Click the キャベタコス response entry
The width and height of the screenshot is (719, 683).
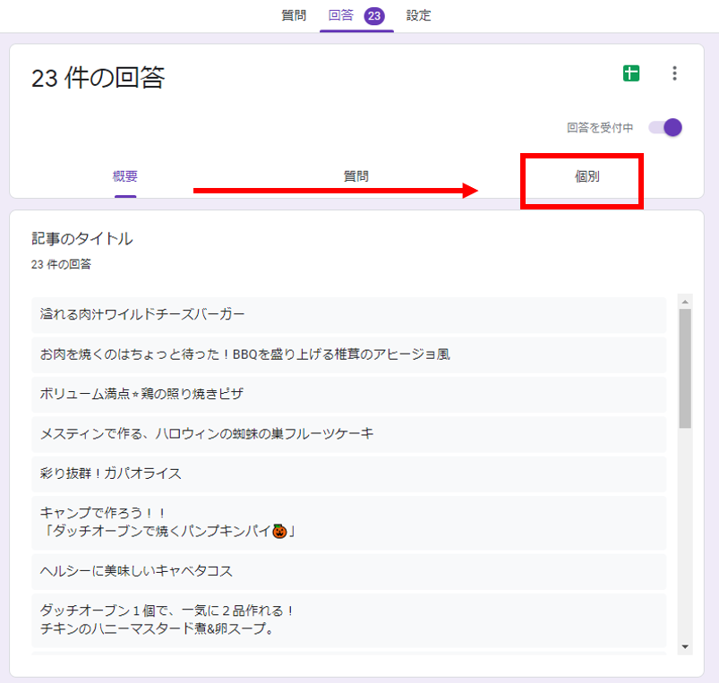pos(348,570)
